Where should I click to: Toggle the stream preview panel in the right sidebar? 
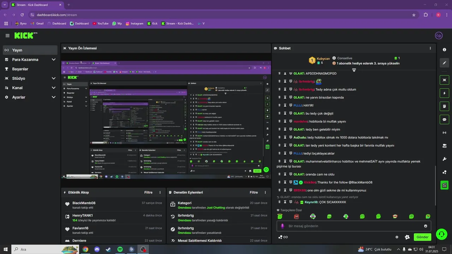(x=445, y=80)
